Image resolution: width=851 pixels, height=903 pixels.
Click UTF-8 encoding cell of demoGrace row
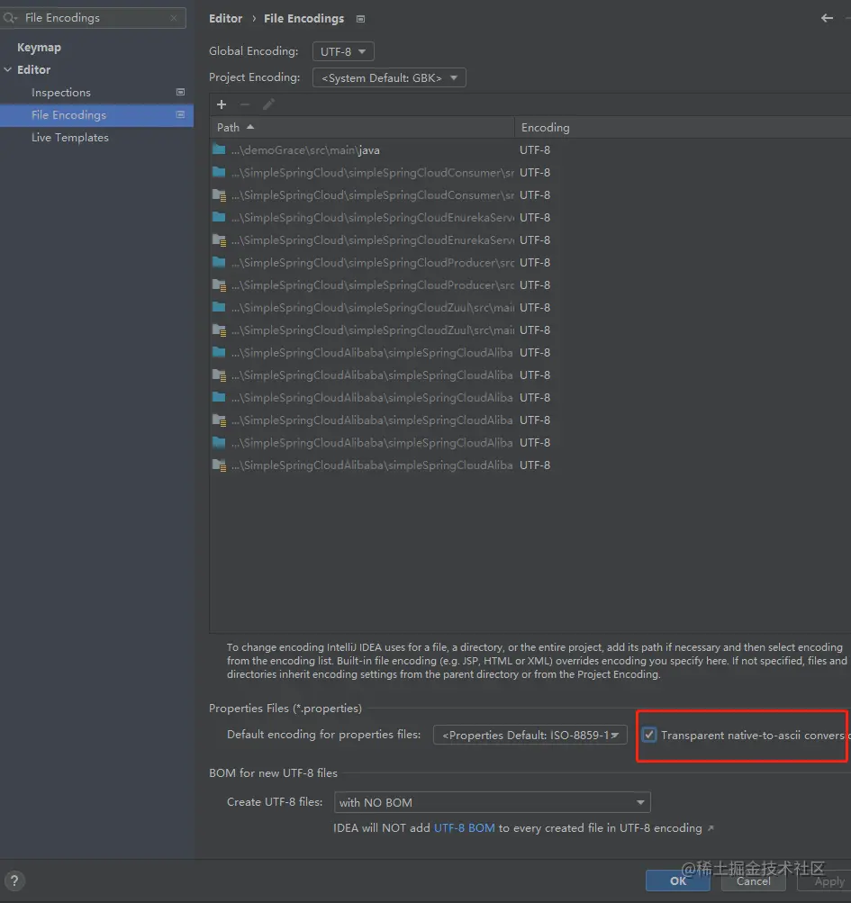[535, 149]
